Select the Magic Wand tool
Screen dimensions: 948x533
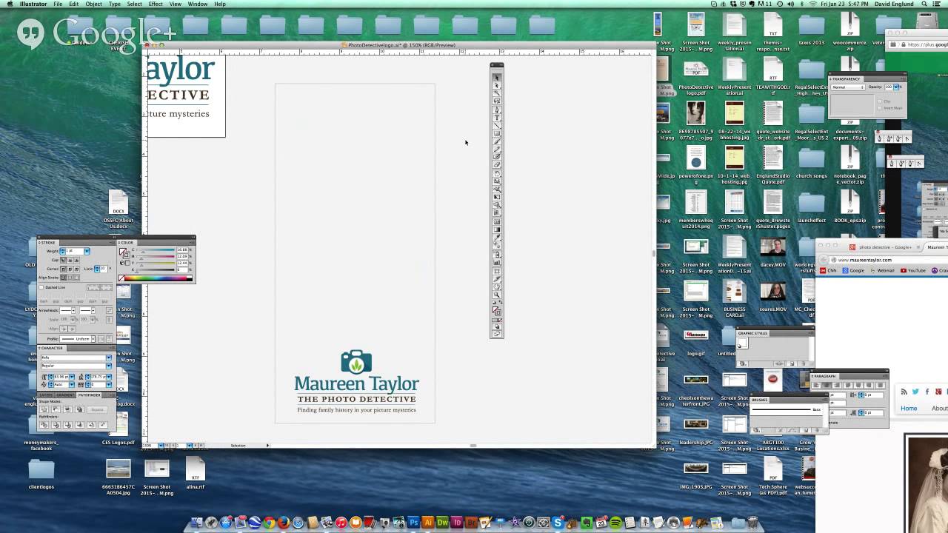(497, 93)
